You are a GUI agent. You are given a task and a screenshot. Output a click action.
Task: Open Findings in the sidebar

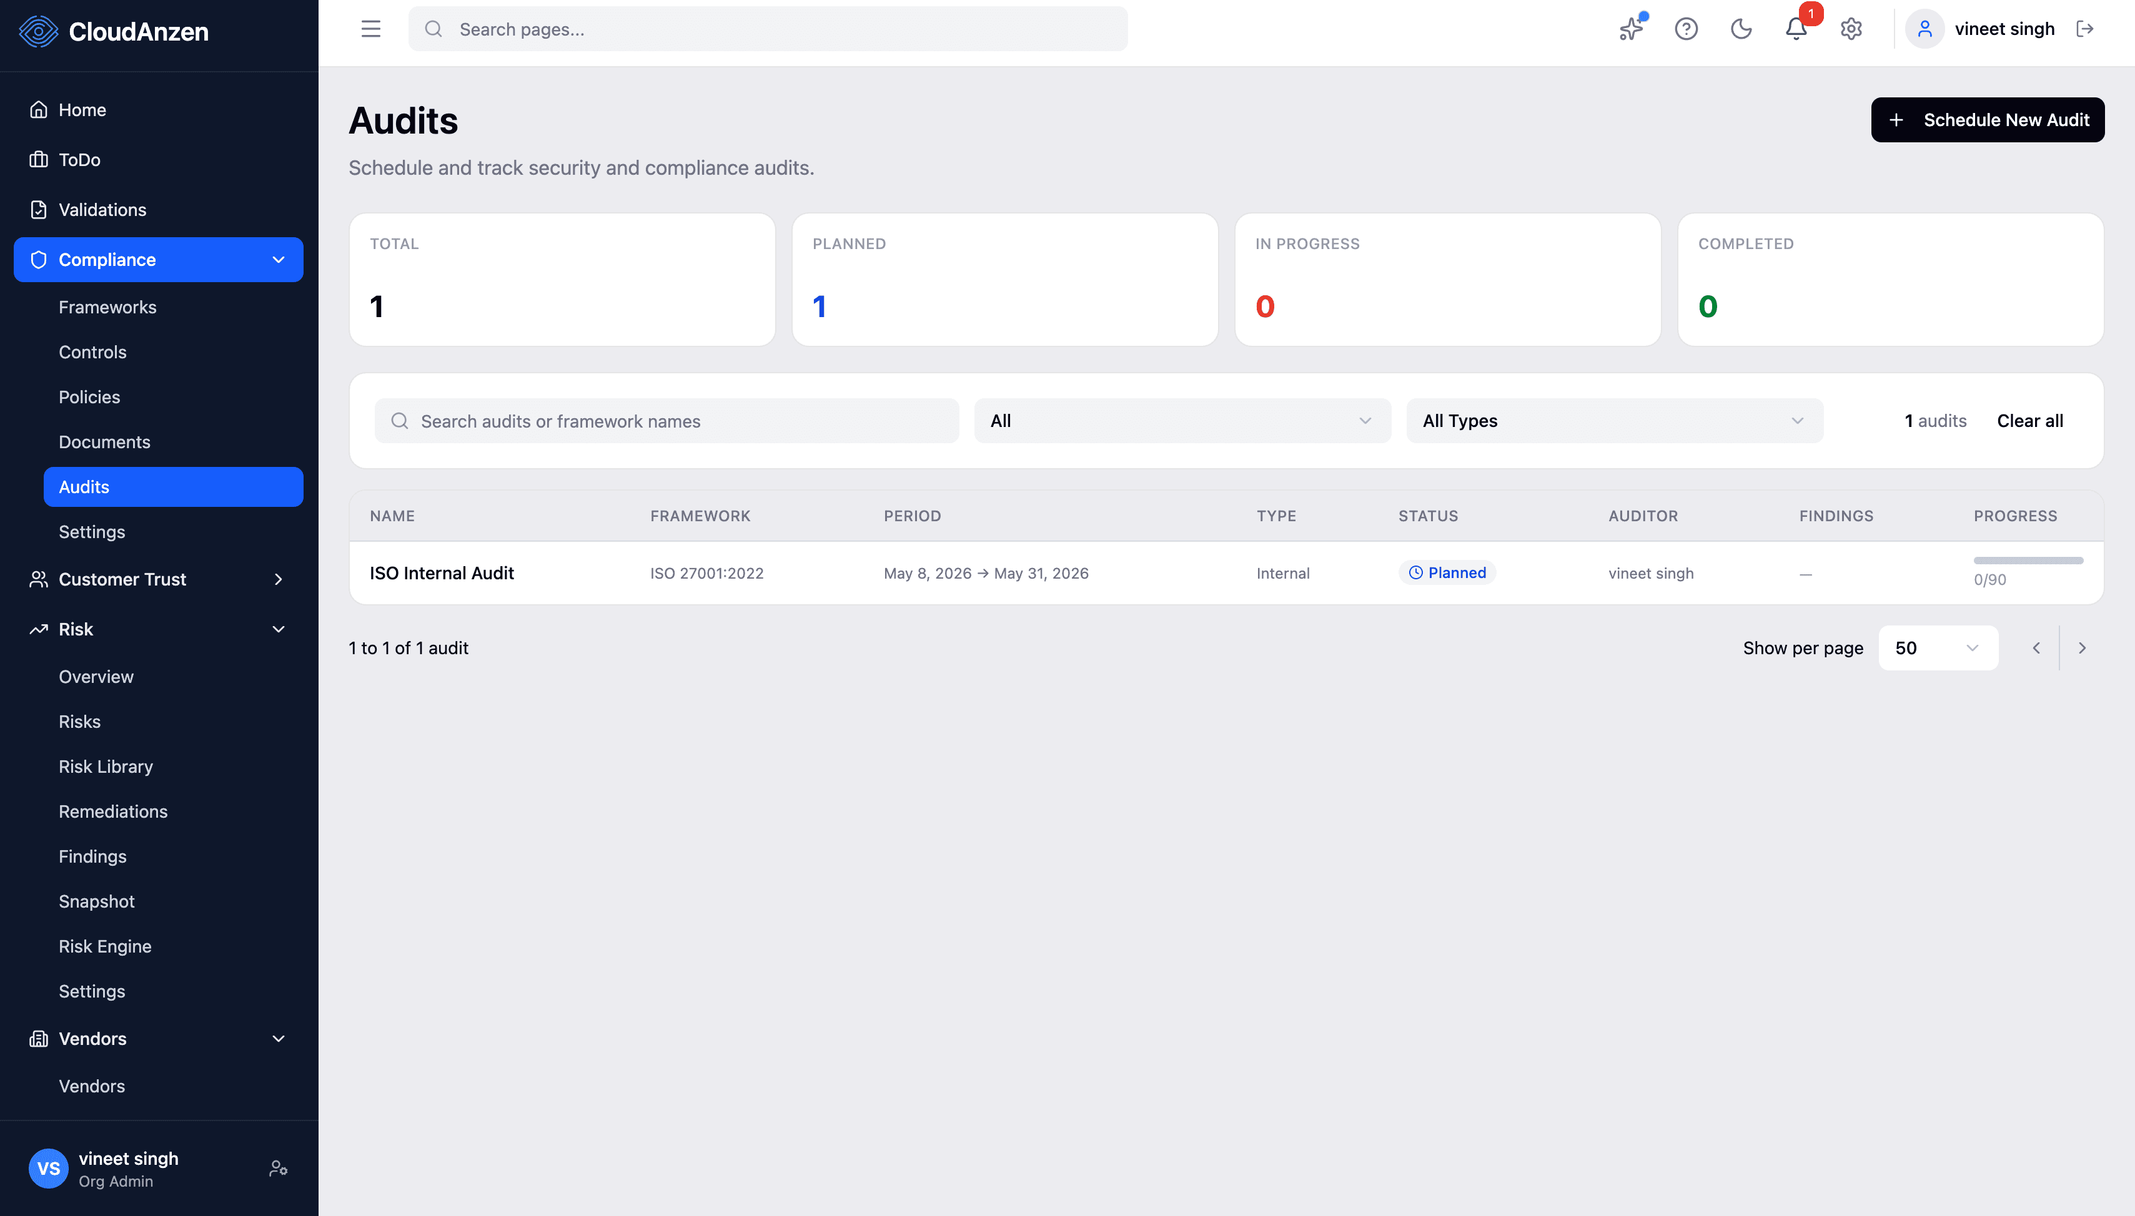coord(92,857)
